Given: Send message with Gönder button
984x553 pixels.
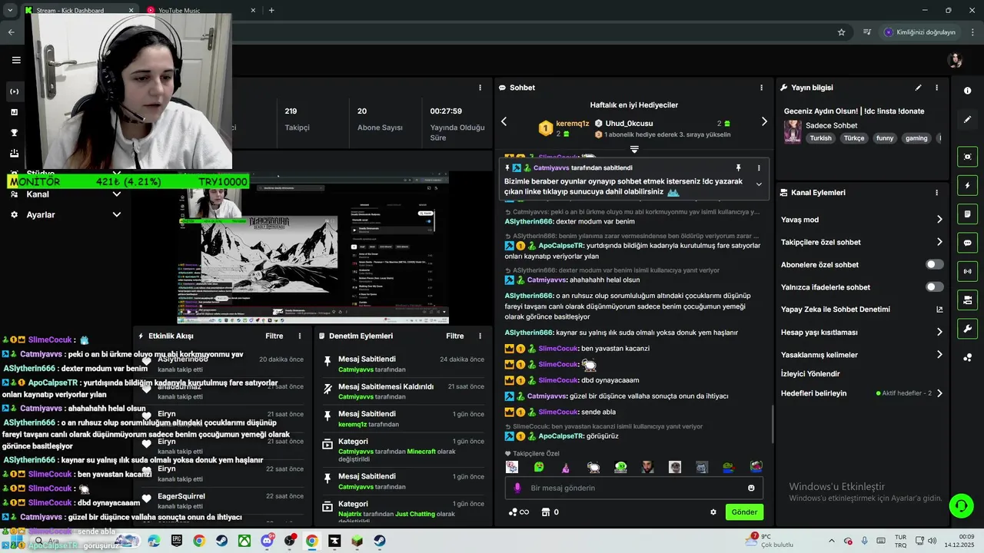Looking at the screenshot, I should tap(744, 512).
